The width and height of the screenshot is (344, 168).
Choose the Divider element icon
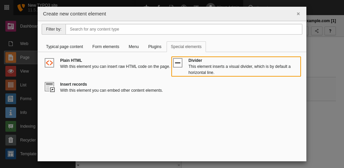point(178,63)
